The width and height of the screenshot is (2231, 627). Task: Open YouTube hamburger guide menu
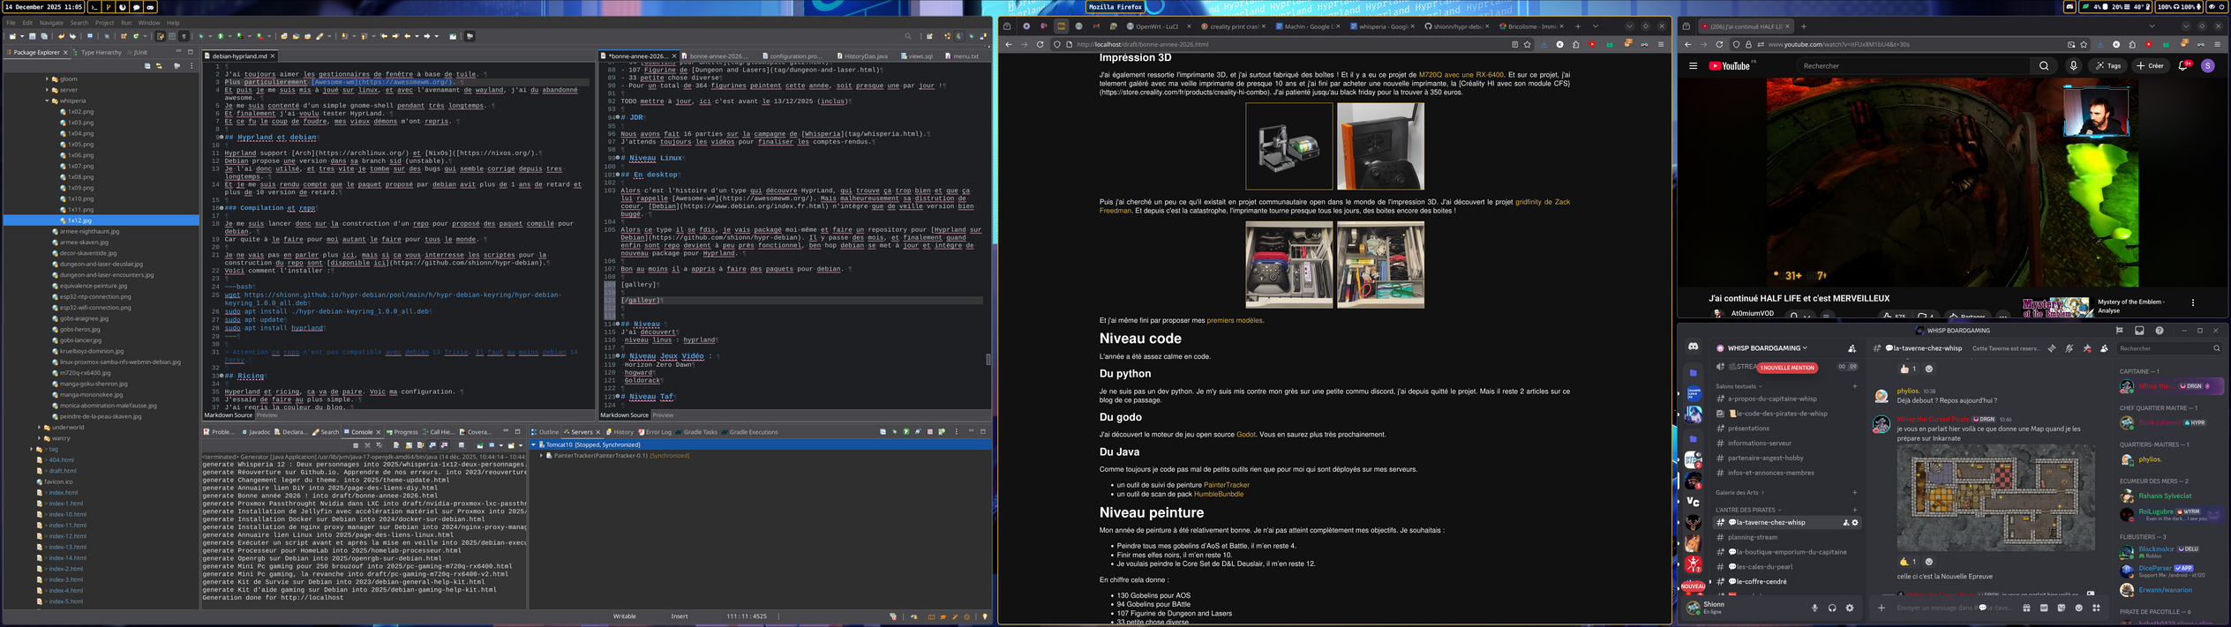pyautogui.click(x=1693, y=66)
